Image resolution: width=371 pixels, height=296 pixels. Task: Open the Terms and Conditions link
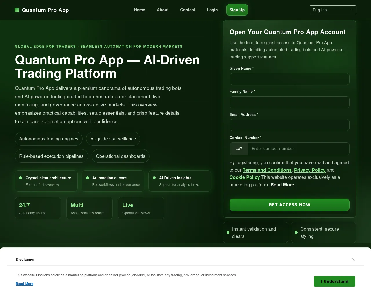(267, 170)
